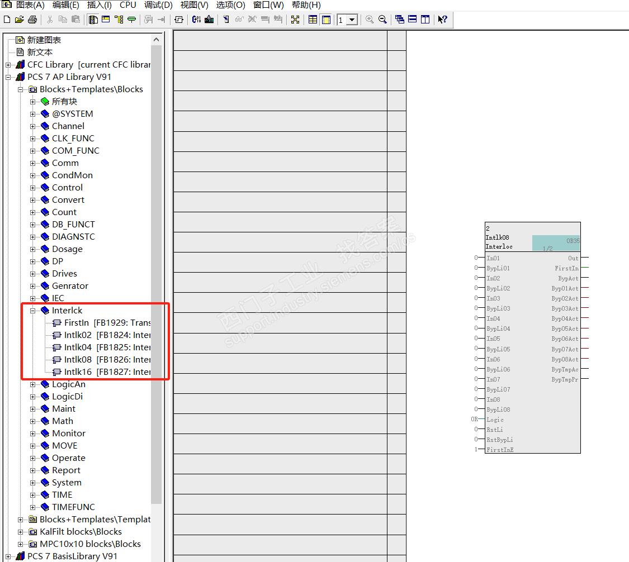The image size is (629, 562).
Task: Open the 视图(V) menu
Action: (195, 5)
